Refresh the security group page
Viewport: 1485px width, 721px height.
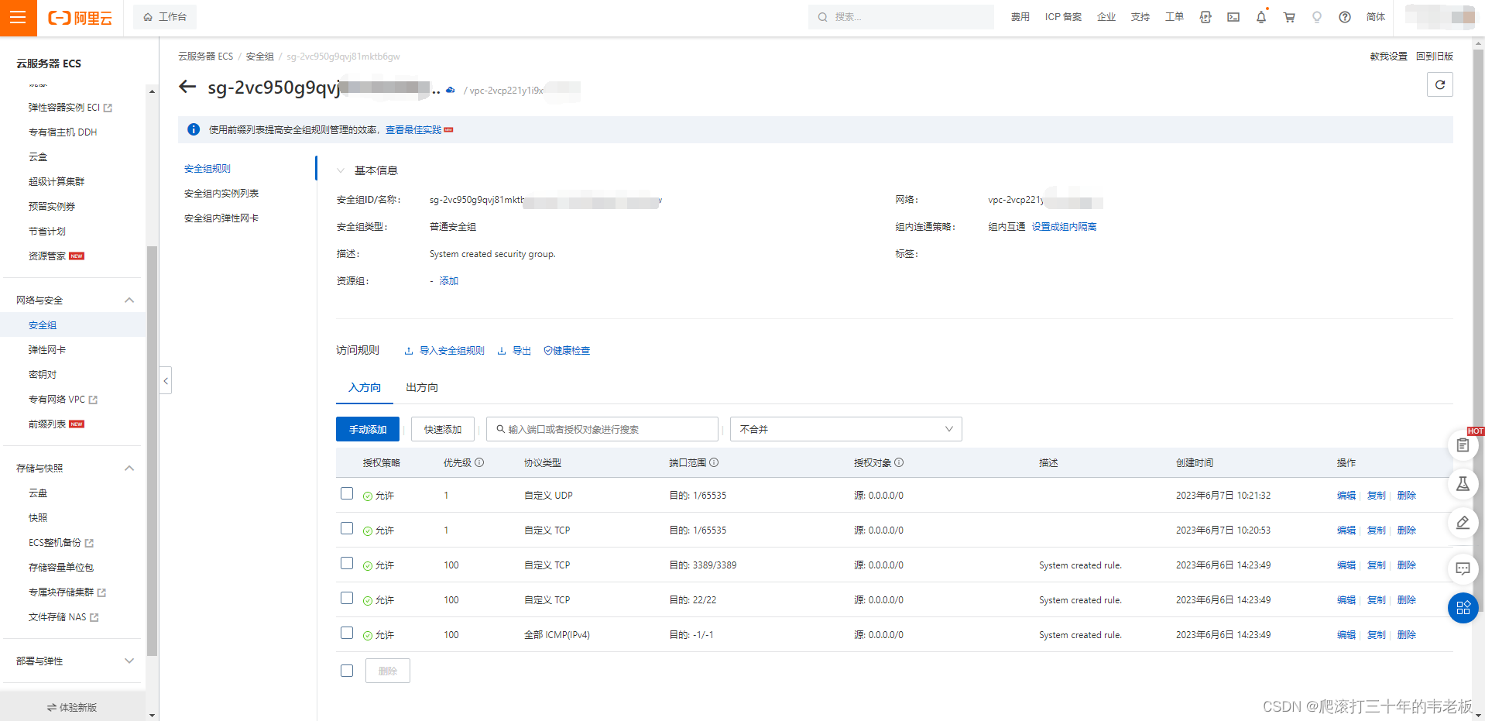1440,84
